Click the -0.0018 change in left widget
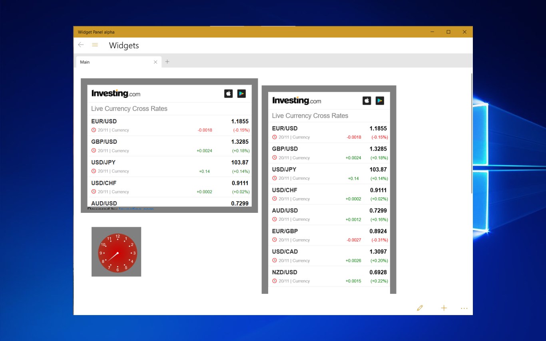The width and height of the screenshot is (546, 341). coord(205,130)
